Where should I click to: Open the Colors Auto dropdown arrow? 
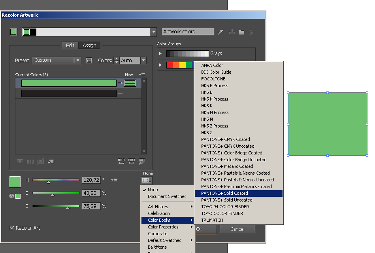coord(143,60)
